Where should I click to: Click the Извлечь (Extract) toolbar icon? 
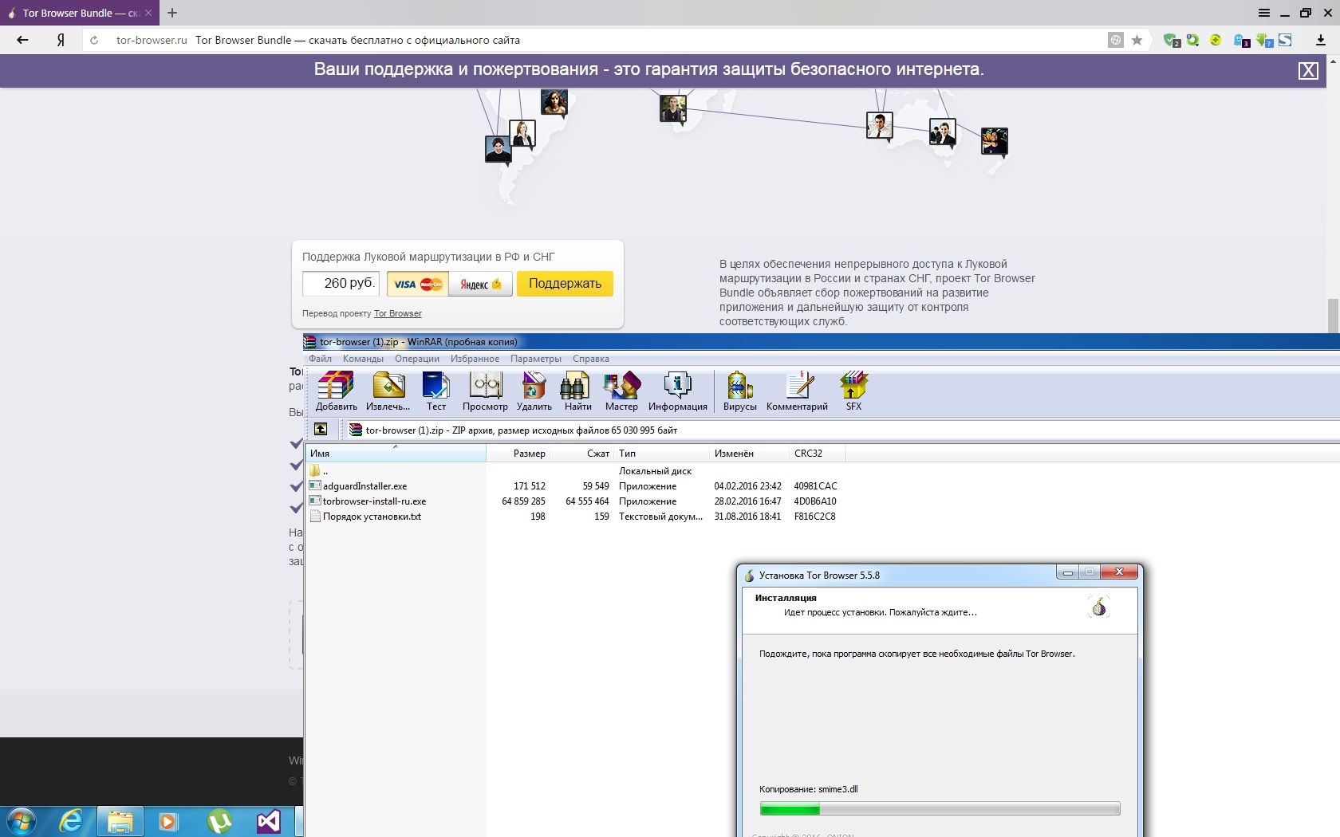point(388,391)
